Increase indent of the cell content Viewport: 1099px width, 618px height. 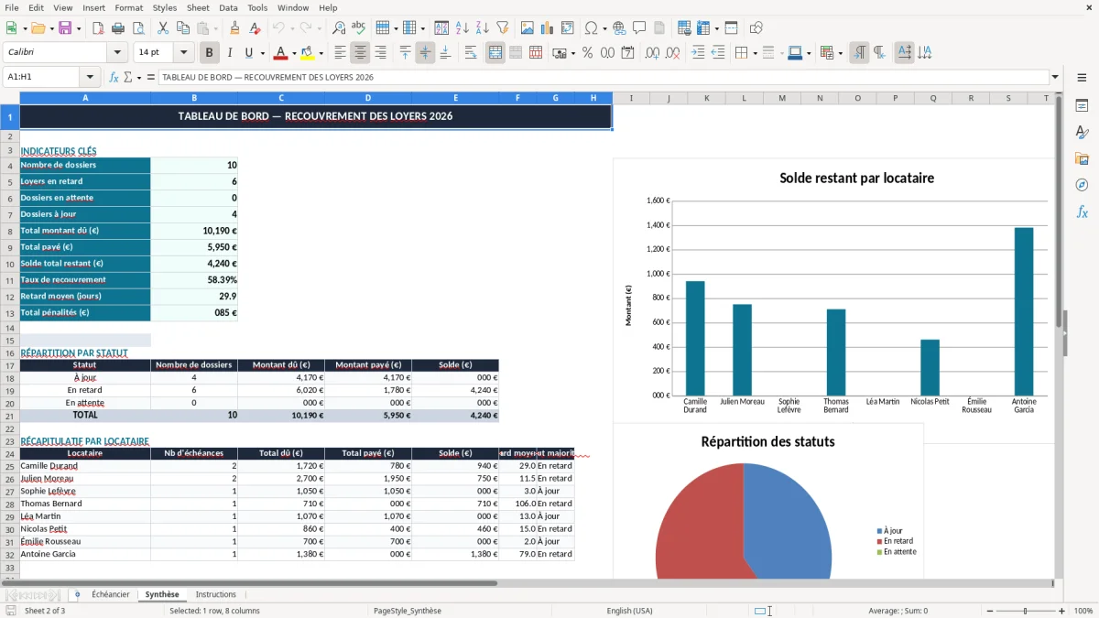[698, 53]
